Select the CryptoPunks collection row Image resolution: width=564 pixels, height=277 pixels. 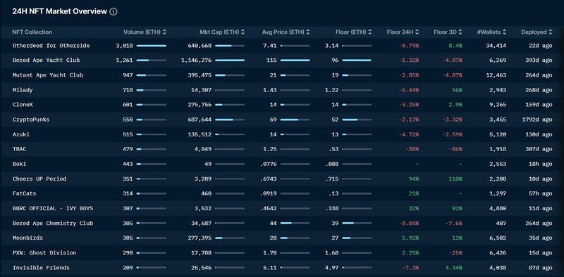(282, 120)
